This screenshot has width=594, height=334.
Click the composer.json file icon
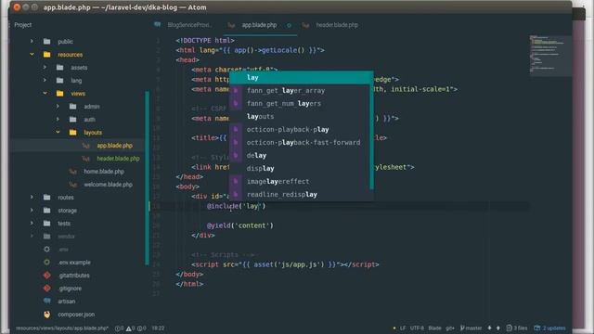47,315
